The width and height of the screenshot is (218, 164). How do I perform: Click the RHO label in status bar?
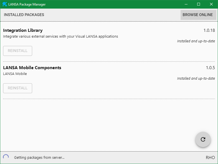210,157
